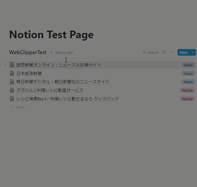197x187 pixels.
Task: Click page icon of 朝日新聞デジタル row
Action: pos(12,82)
